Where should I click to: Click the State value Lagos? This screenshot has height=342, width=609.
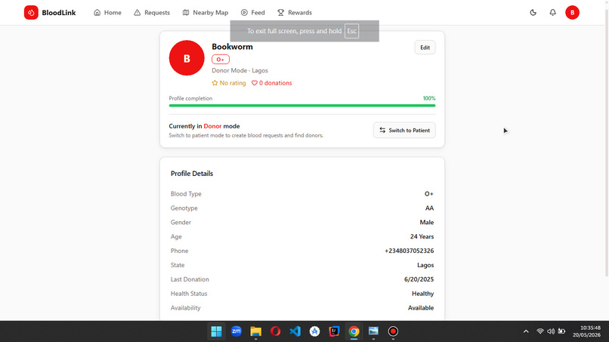pos(425,265)
